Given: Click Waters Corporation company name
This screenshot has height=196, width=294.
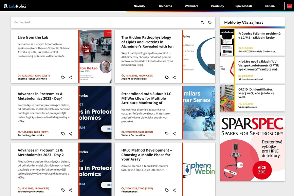Looking at the screenshot, I should click(x=133, y=135).
